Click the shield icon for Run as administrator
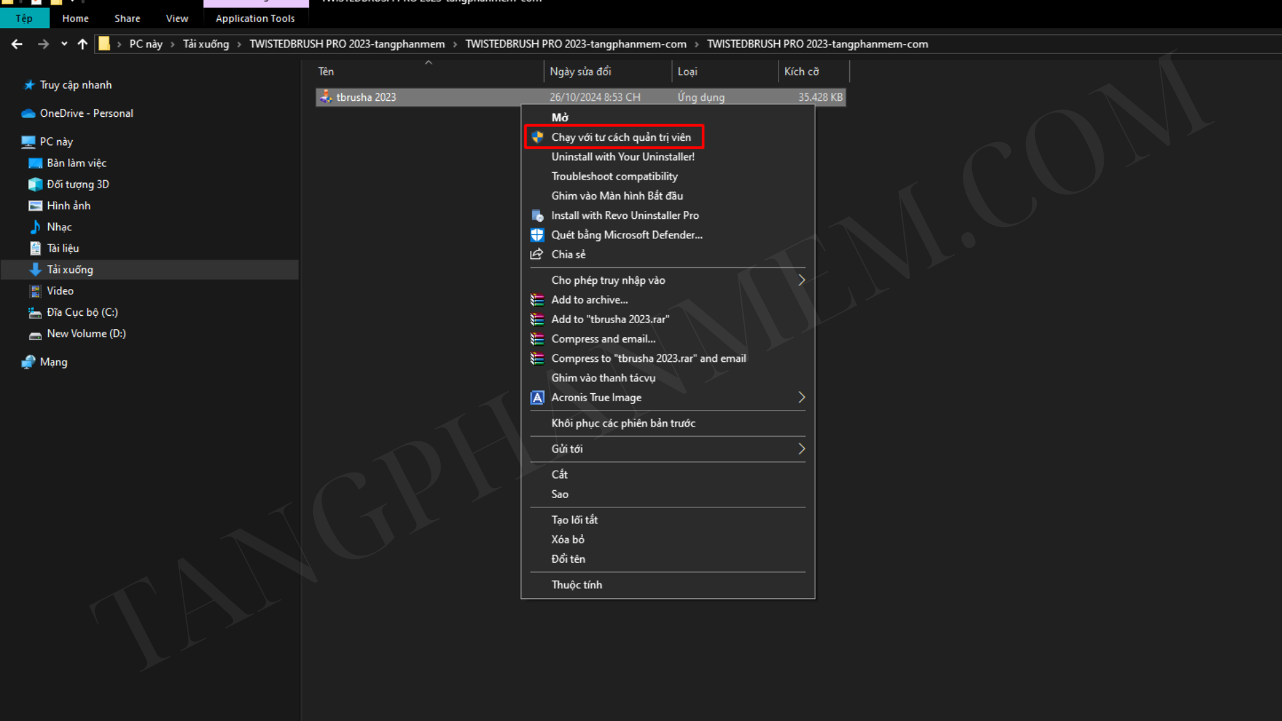 tap(538, 137)
